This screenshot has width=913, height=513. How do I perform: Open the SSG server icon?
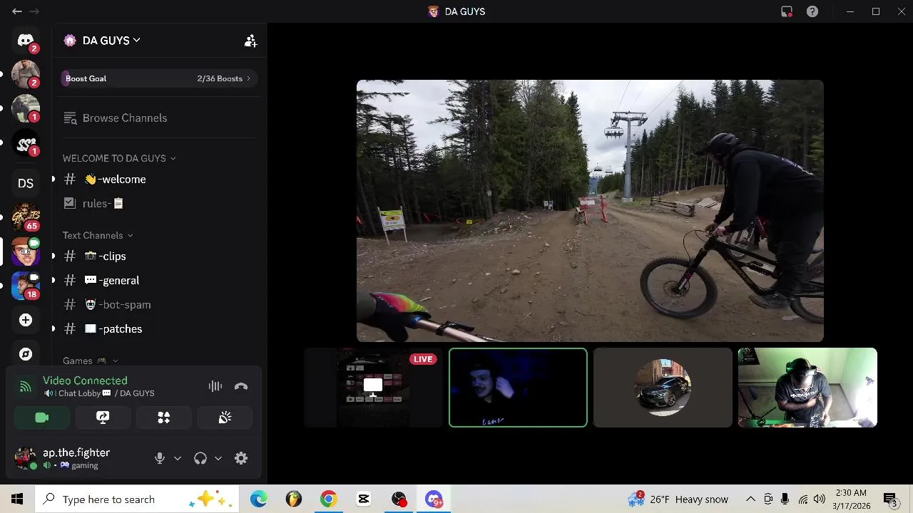pos(26,144)
